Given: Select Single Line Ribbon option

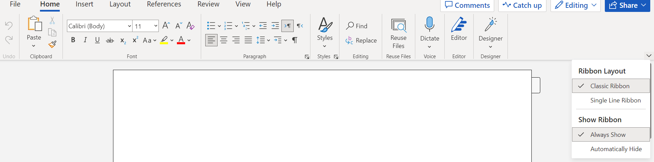Looking at the screenshot, I should (x=611, y=100).
